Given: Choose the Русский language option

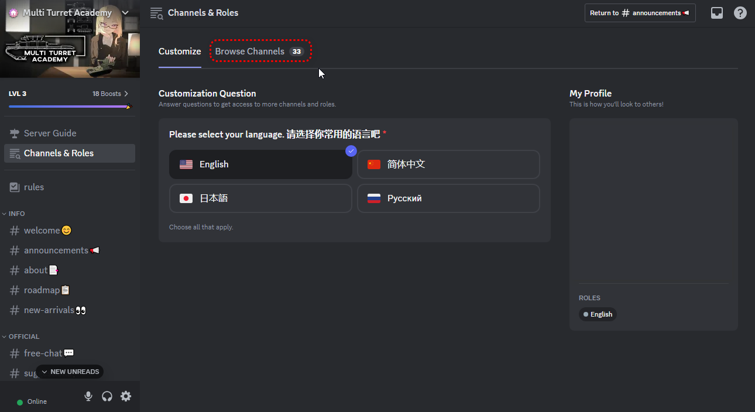Looking at the screenshot, I should (448, 198).
